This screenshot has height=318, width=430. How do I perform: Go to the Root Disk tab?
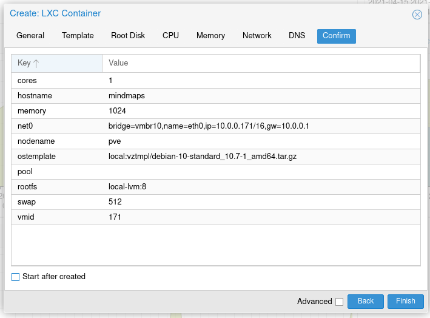point(128,36)
